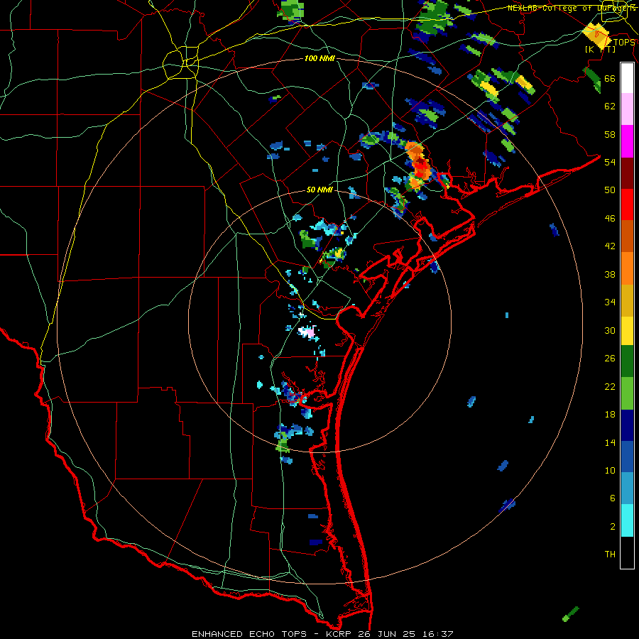Image resolution: width=639 pixels, height=639 pixels.
Task: Click the '66' legend value
Action: click(610, 79)
